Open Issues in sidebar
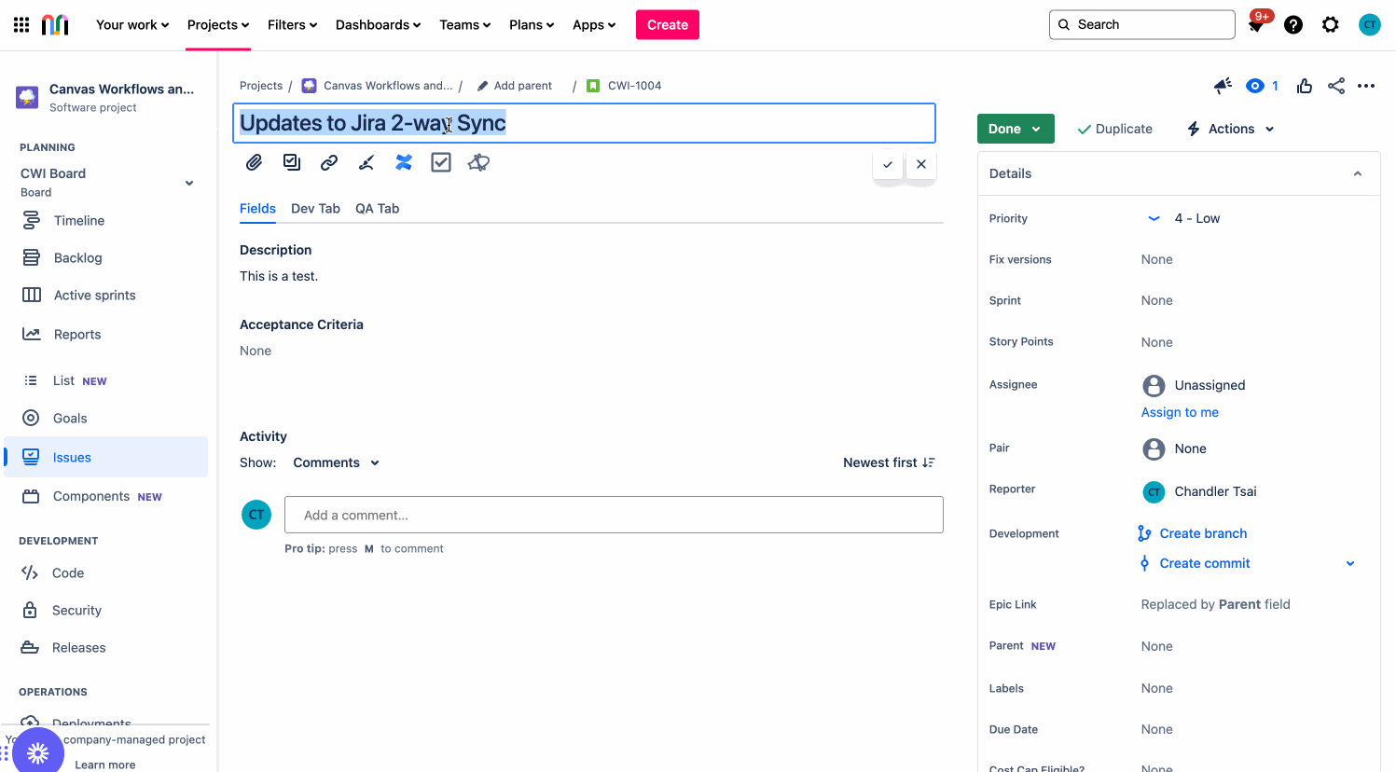The width and height of the screenshot is (1396, 772). coord(106,457)
